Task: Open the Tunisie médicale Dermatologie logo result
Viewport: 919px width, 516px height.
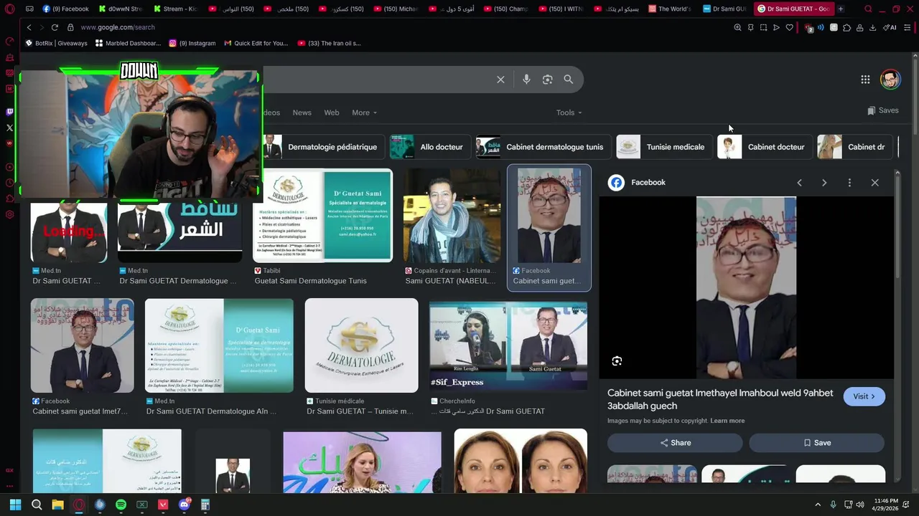Action: (361, 345)
